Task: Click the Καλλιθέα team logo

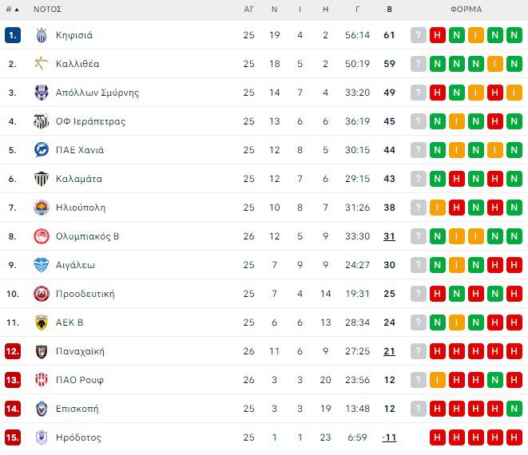Action: pyautogui.click(x=42, y=64)
